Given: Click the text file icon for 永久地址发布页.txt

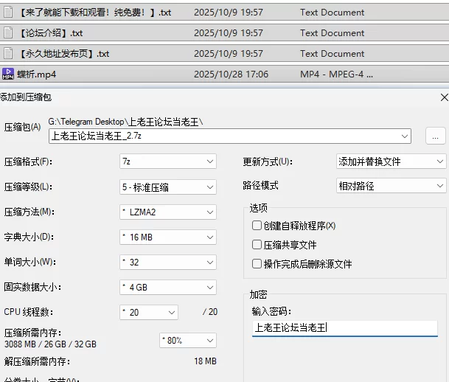Looking at the screenshot, I should point(8,53).
